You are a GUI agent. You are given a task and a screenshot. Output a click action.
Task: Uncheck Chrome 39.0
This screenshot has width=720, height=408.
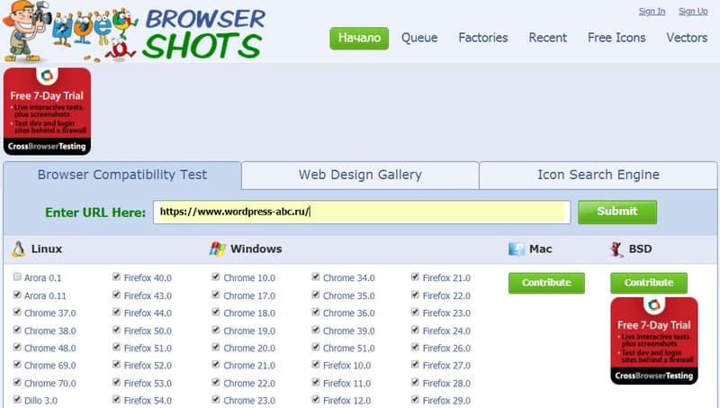[316, 330]
